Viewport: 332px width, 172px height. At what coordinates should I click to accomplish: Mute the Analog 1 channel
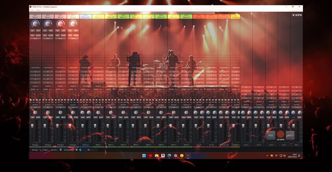[38, 117]
